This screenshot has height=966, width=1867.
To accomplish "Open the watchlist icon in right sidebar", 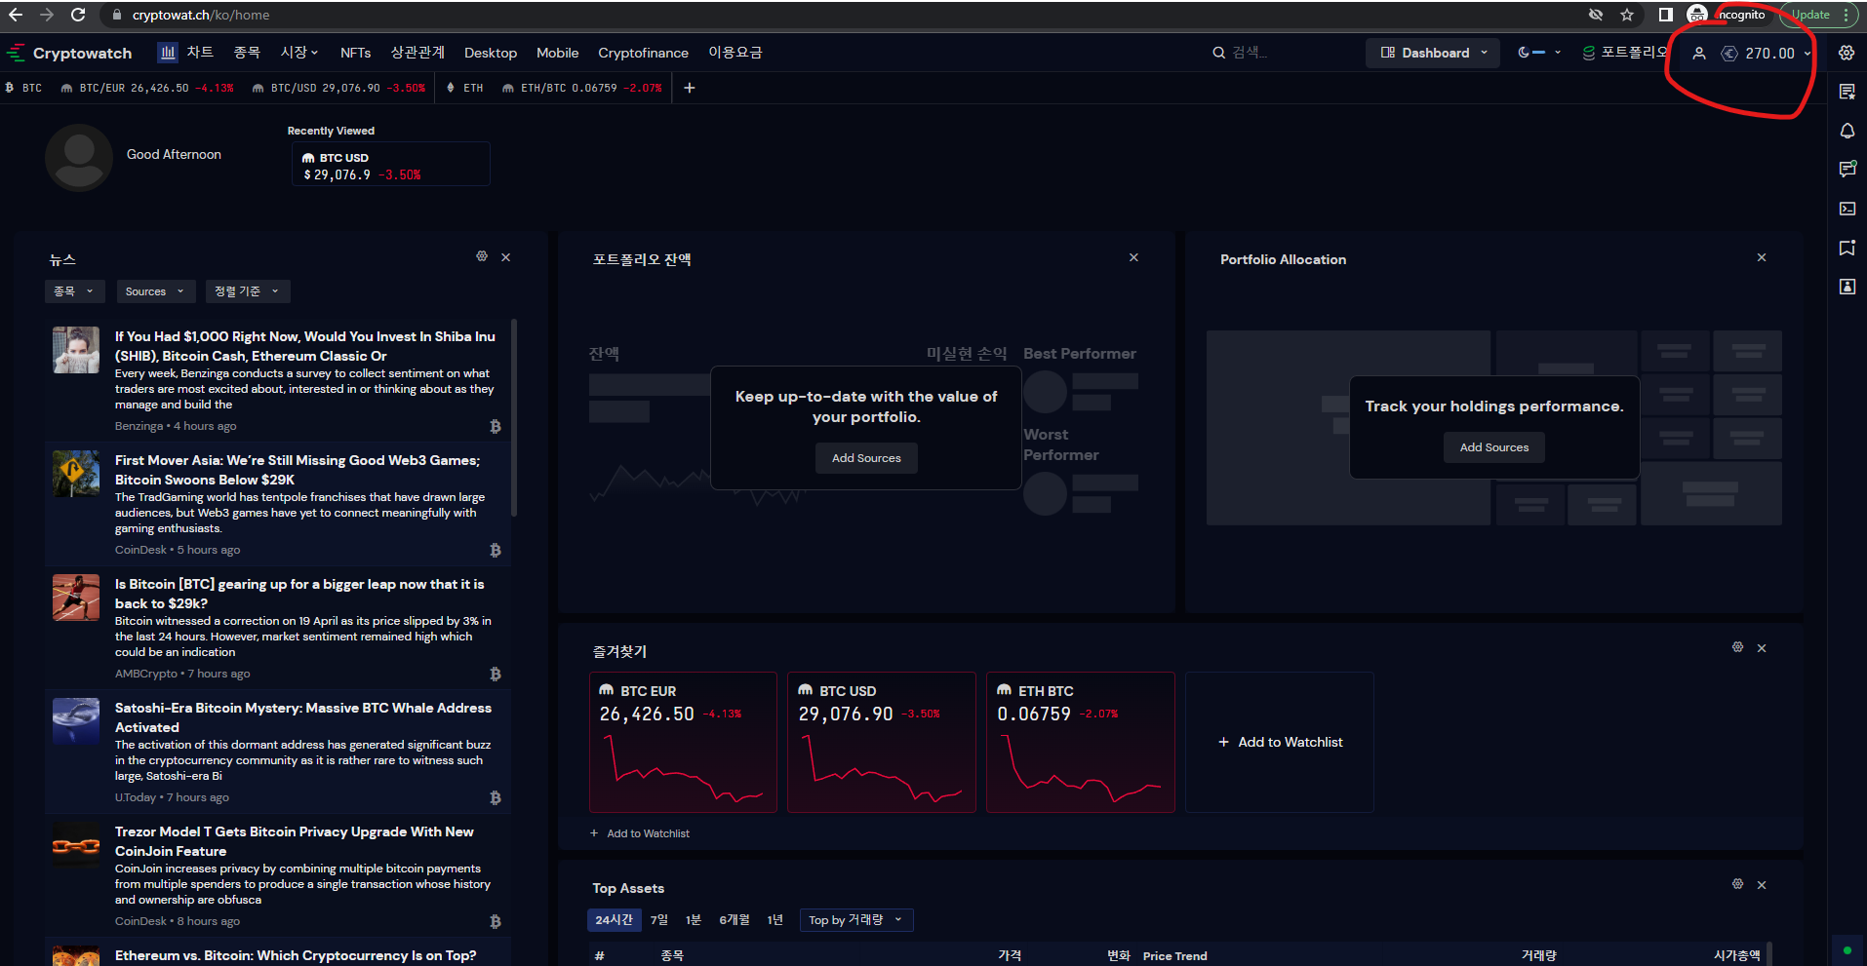I will click(x=1847, y=92).
